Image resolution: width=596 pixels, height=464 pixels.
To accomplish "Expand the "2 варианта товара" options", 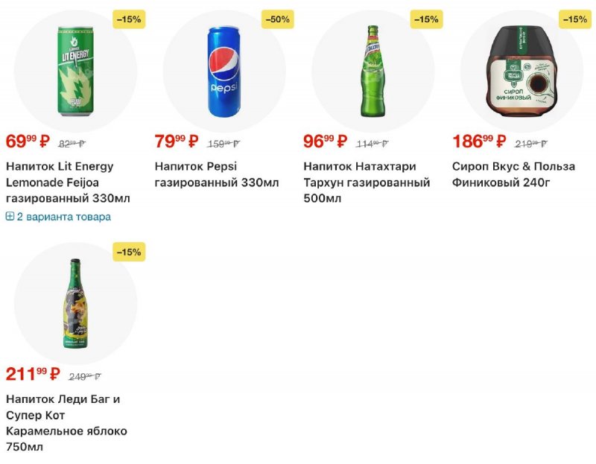I will [x=63, y=217].
